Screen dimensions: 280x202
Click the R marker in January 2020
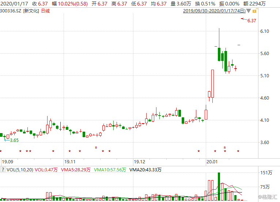click(x=225, y=148)
